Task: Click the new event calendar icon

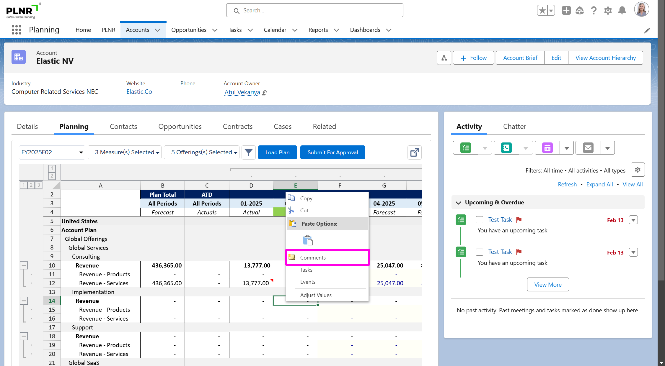Action: tap(547, 148)
